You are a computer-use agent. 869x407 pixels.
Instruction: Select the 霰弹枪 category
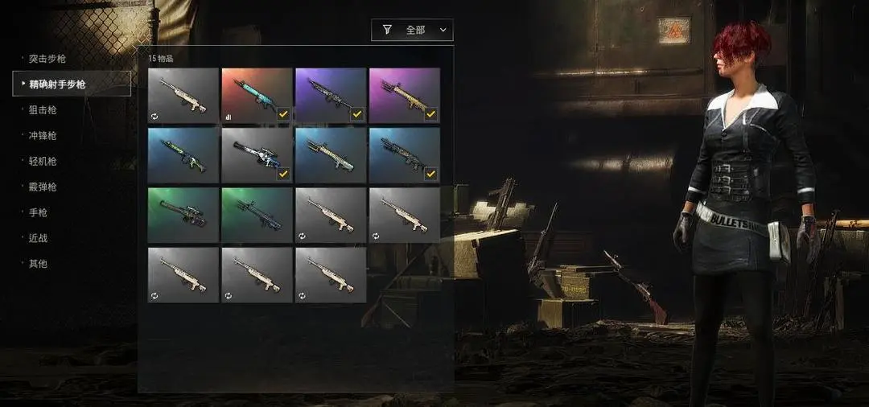click(x=43, y=187)
